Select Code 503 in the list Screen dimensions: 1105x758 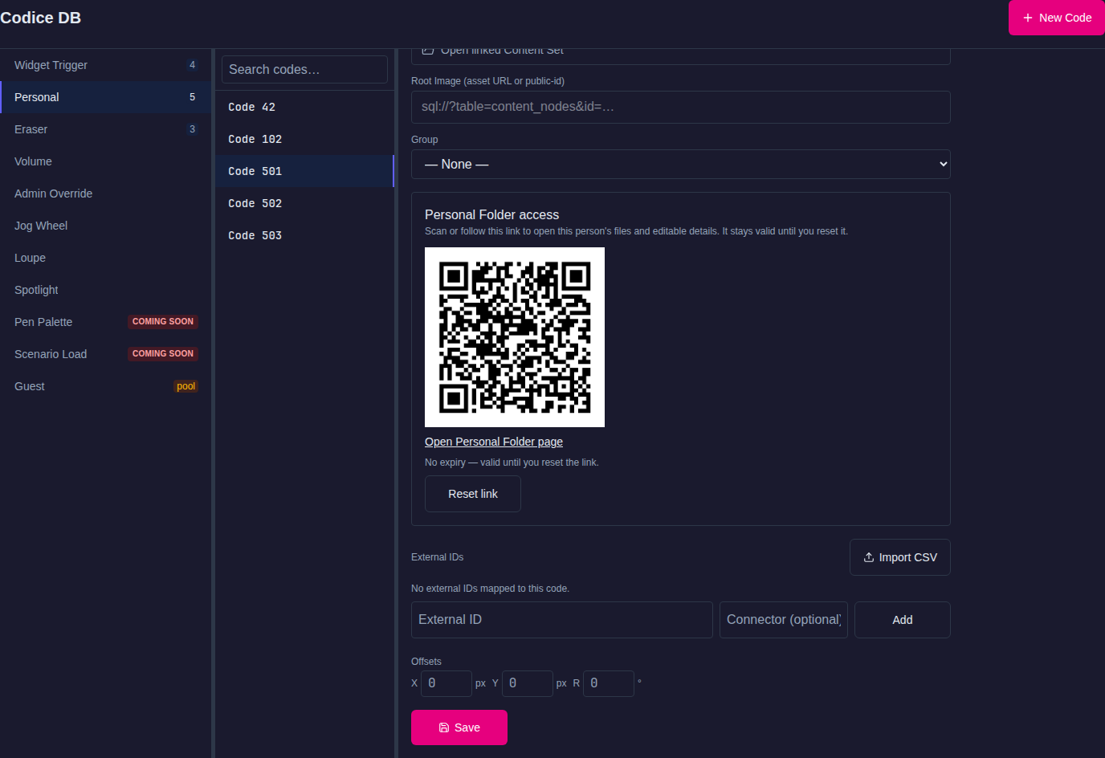tap(304, 235)
